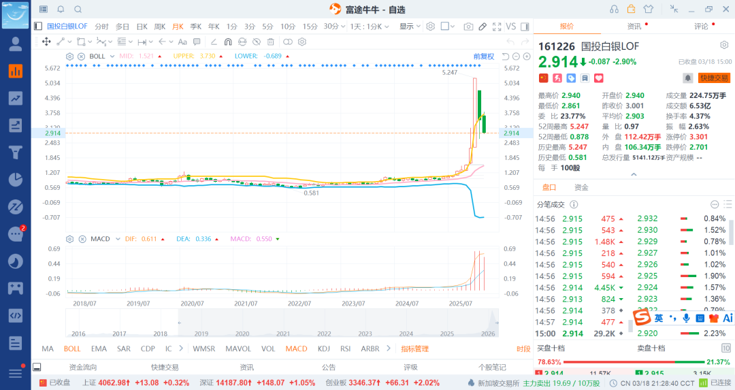The image size is (735, 390).
Task: Toggle the bottom panel collapse icon
Action: click(x=37, y=367)
